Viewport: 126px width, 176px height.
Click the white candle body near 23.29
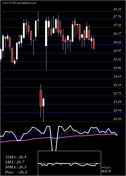pyautogui.click(x=43, y=102)
